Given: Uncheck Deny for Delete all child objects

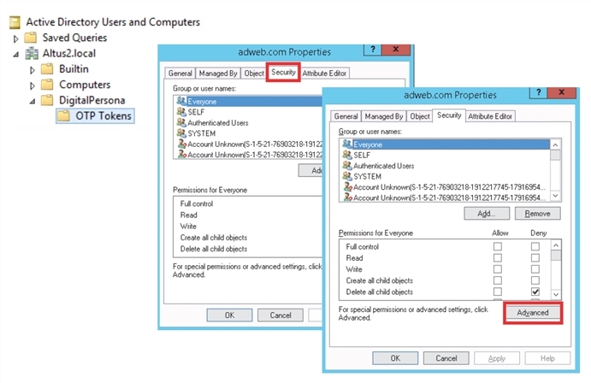Looking at the screenshot, I should (x=535, y=292).
